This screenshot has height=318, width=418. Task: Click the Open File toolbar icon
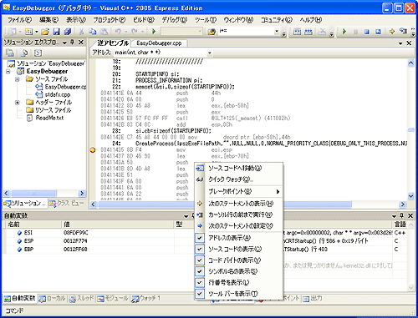point(45,32)
